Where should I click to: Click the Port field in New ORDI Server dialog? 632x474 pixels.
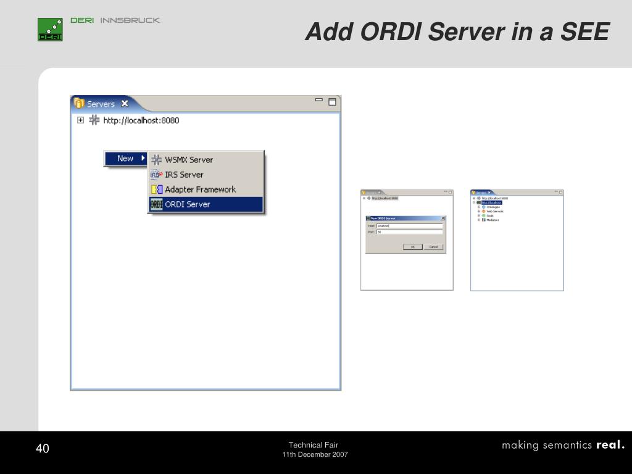tap(410, 232)
